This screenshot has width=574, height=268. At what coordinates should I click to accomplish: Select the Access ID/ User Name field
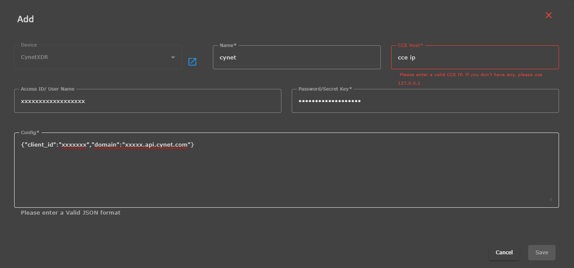click(148, 101)
